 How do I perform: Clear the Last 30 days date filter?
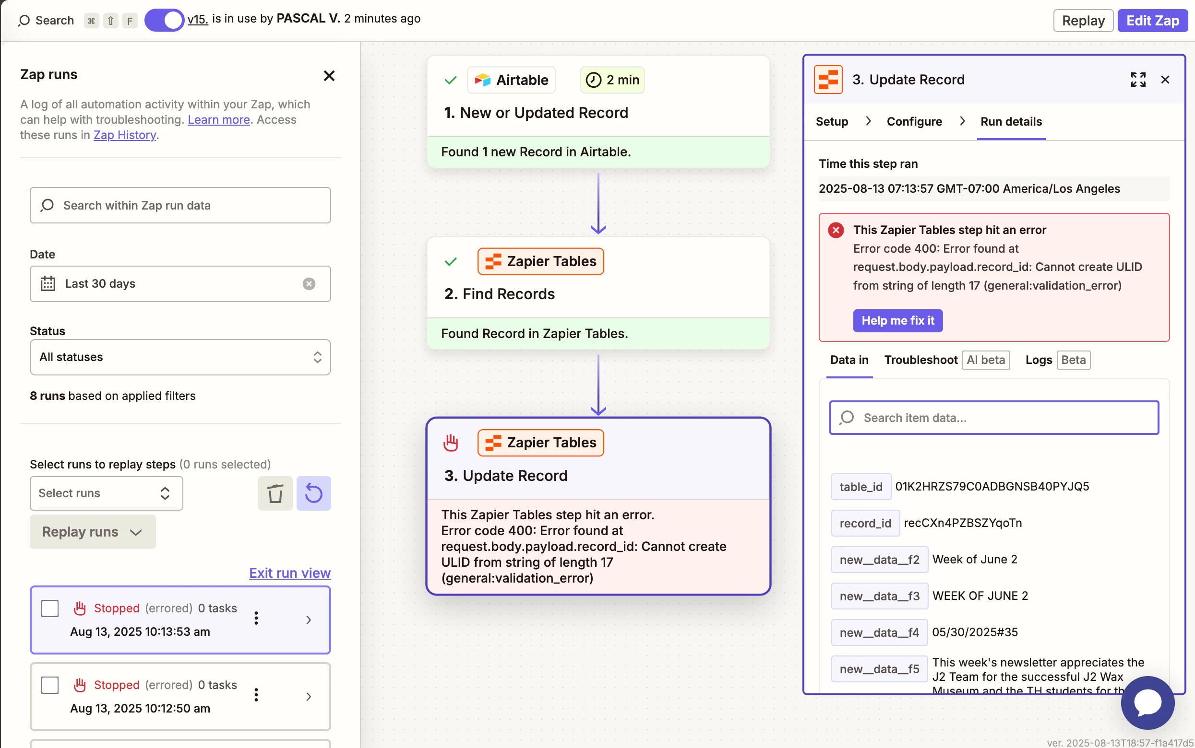pyautogui.click(x=309, y=283)
